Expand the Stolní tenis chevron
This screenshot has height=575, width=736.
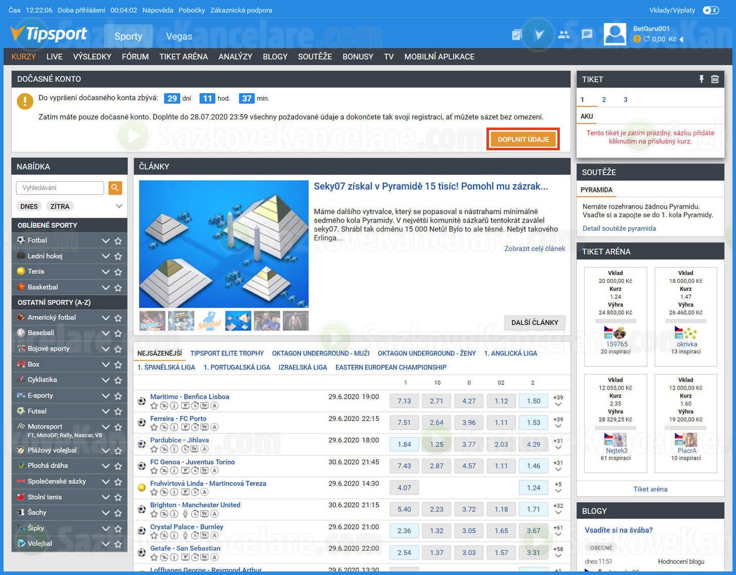[x=106, y=498]
